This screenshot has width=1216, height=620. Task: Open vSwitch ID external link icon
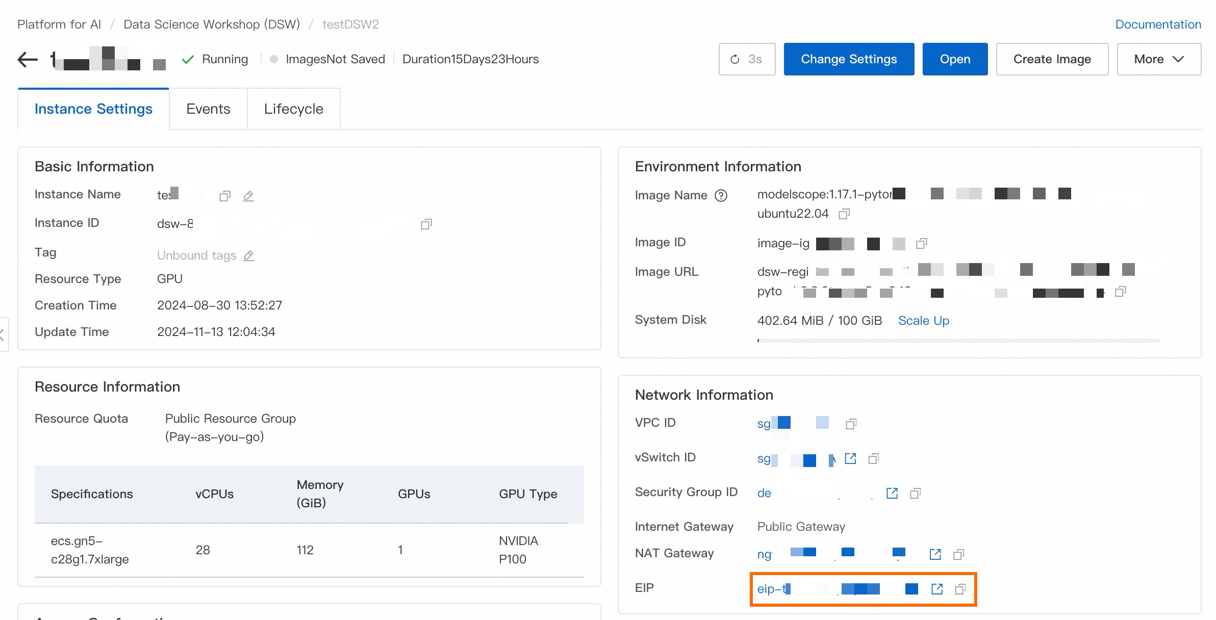(850, 459)
